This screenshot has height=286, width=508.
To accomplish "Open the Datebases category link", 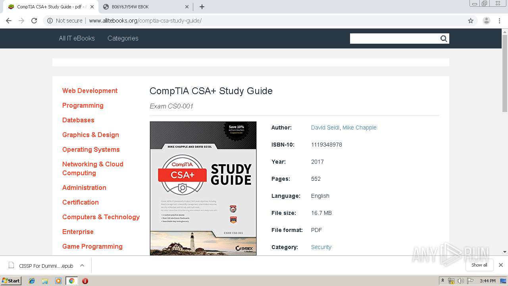I will pos(78,120).
